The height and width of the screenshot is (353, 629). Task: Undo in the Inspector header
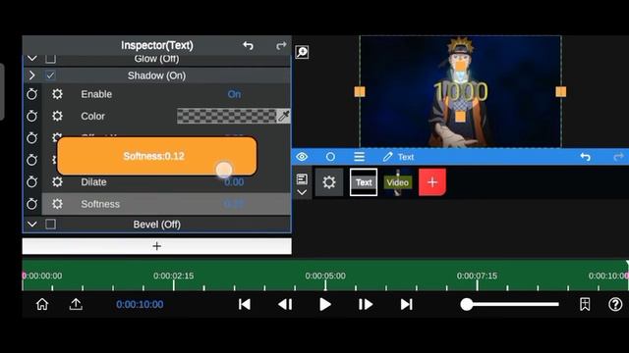pyautogui.click(x=248, y=46)
